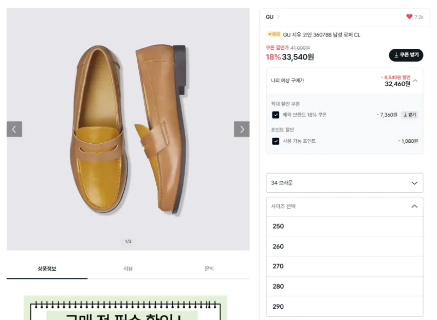Image resolution: width=437 pixels, height=320 pixels.
Task: Download the 해외 브랜드 18% coupon 받기
Action: (409, 115)
